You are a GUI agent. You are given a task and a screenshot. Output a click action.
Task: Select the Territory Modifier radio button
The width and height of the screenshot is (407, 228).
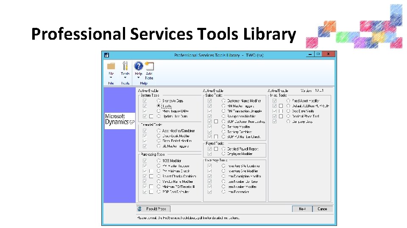223,126
